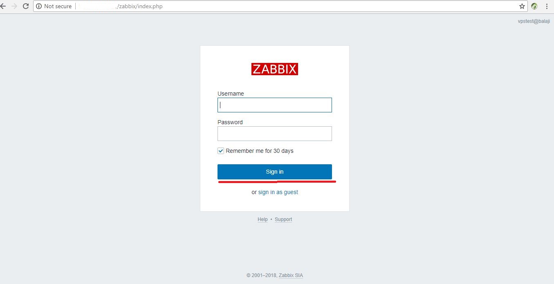554x284 pixels.
Task: Click the Password label
Action: pos(230,122)
